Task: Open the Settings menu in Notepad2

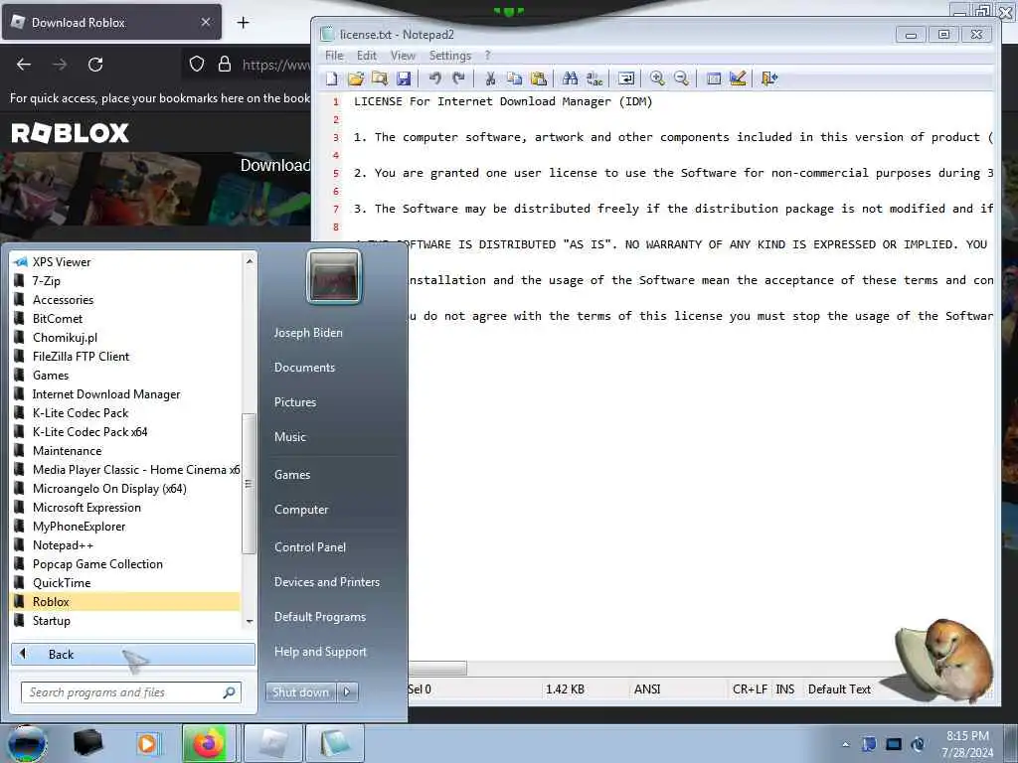Action: pyautogui.click(x=450, y=56)
